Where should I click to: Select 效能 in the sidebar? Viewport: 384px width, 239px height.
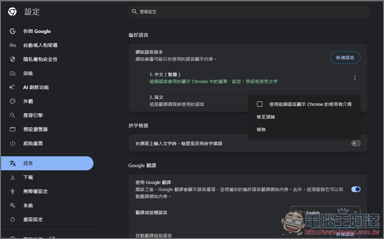pos(28,73)
